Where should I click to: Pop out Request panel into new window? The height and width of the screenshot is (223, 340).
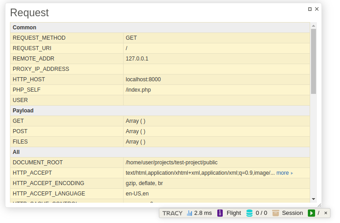tap(310, 9)
